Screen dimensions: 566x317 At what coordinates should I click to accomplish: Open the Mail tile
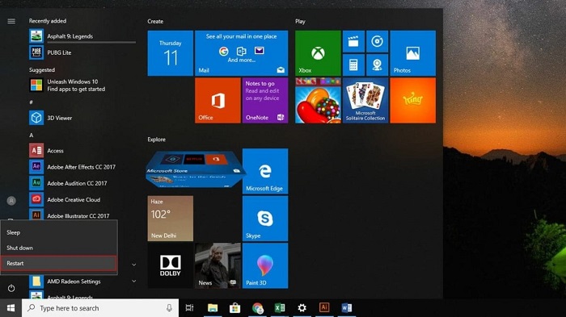241,53
